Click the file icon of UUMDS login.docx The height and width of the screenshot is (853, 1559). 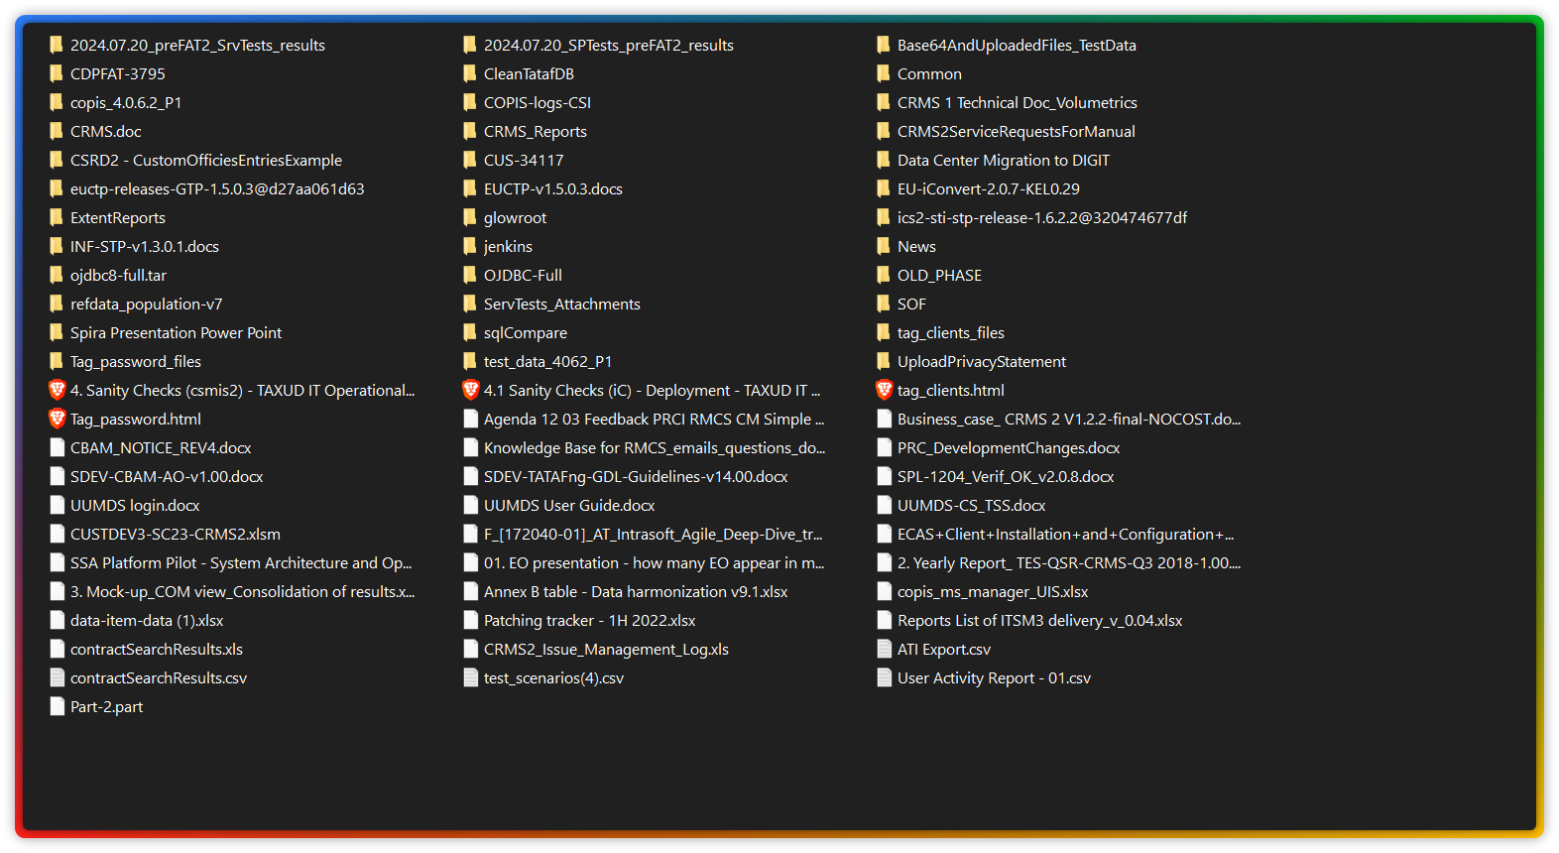pyautogui.click(x=57, y=505)
